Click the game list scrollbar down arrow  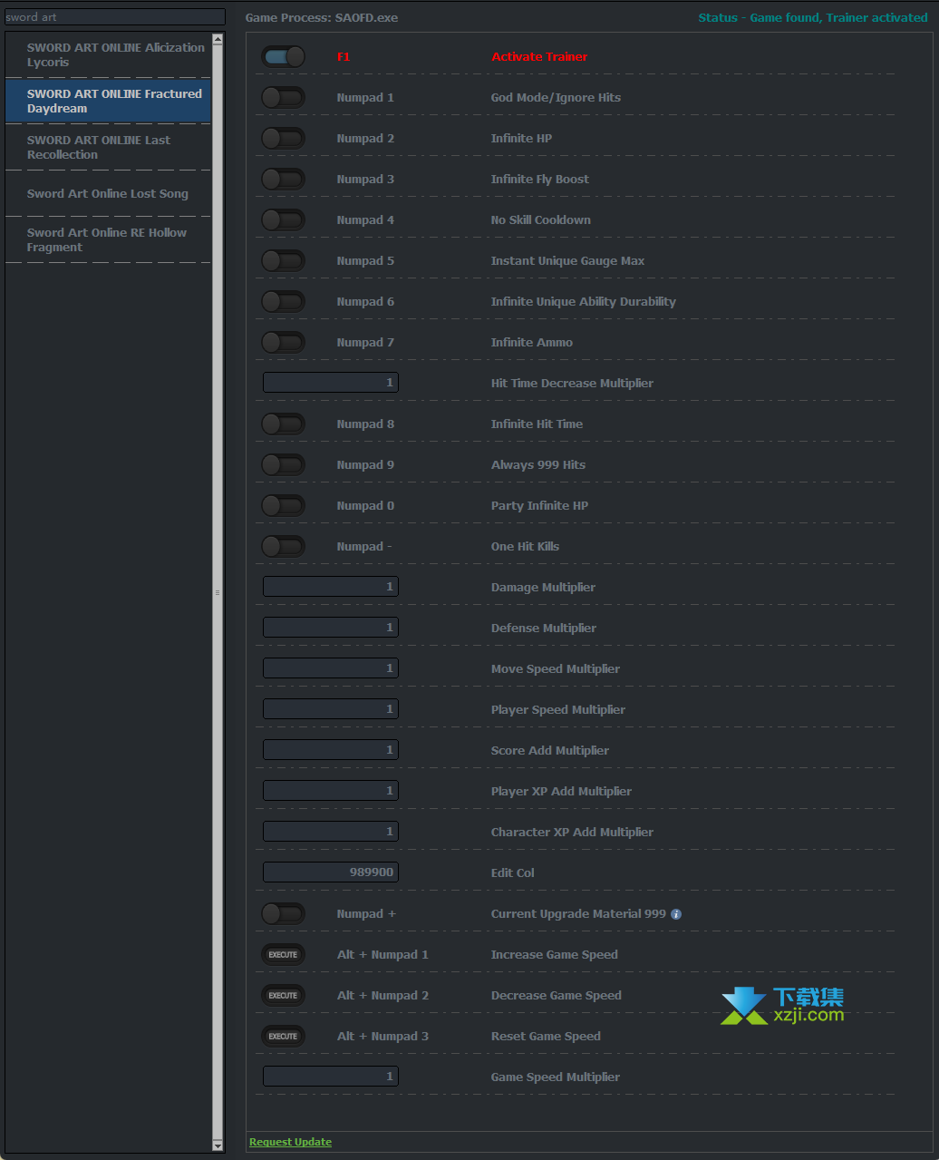218,1145
